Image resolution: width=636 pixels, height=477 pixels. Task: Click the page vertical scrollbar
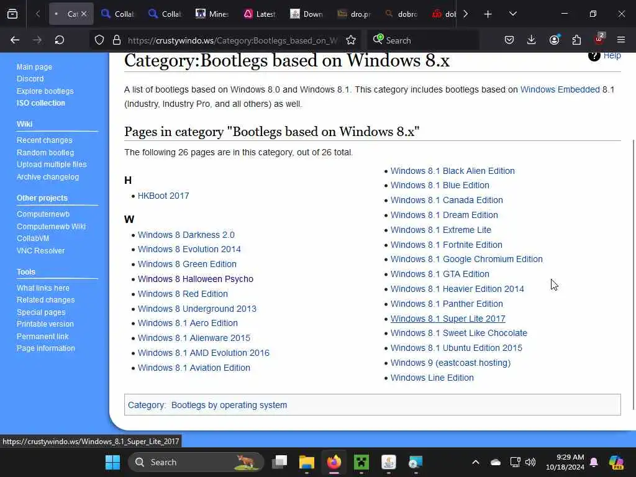[633, 275]
